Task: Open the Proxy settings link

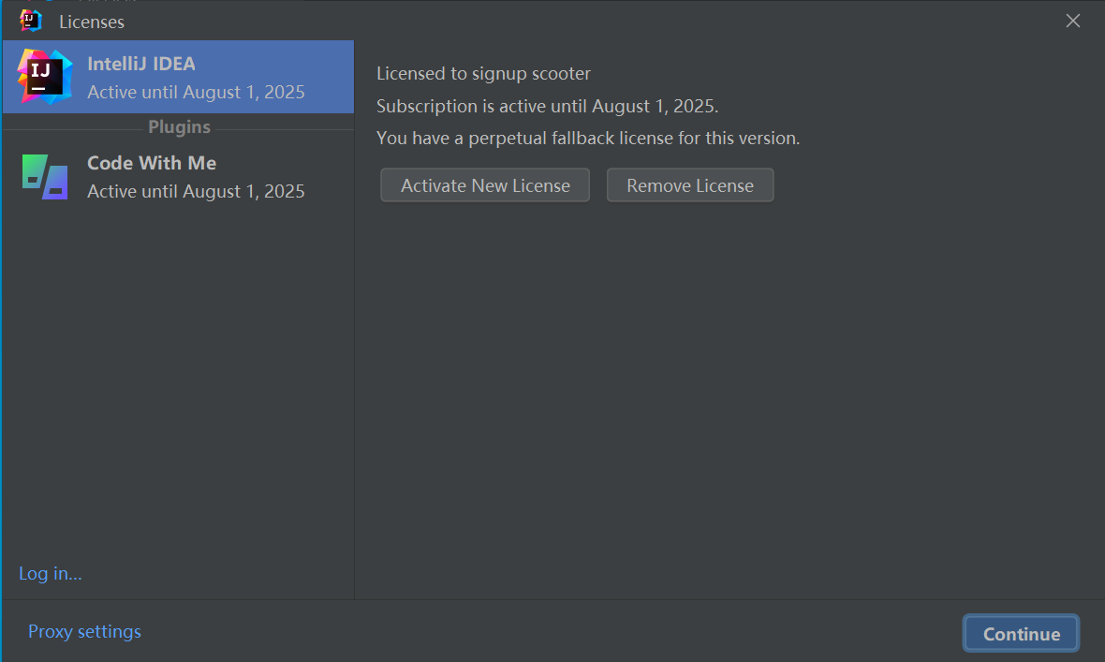Action: coord(84,631)
